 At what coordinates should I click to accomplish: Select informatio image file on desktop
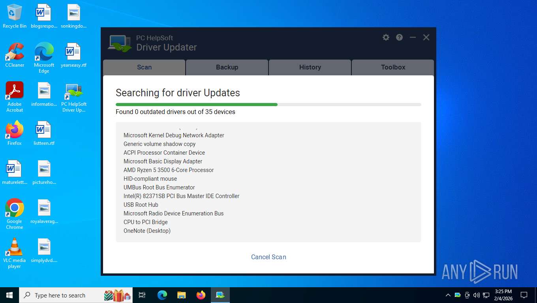(44, 94)
